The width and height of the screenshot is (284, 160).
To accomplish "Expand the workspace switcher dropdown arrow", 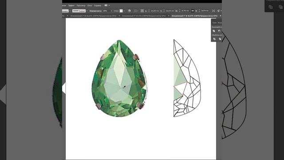I will pyautogui.click(x=109, y=5).
